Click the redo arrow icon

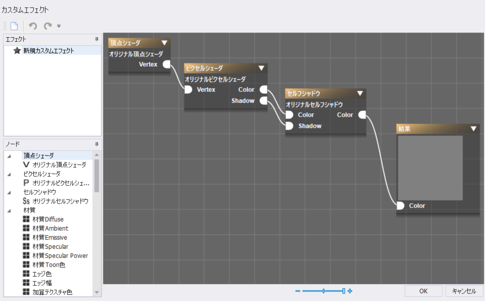point(47,26)
